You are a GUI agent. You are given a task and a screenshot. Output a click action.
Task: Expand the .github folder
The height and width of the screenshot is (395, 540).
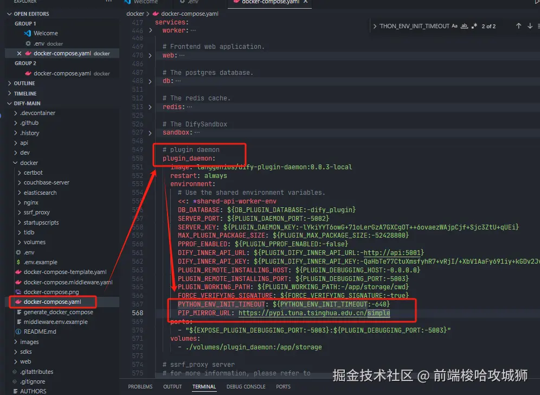pyautogui.click(x=16, y=123)
